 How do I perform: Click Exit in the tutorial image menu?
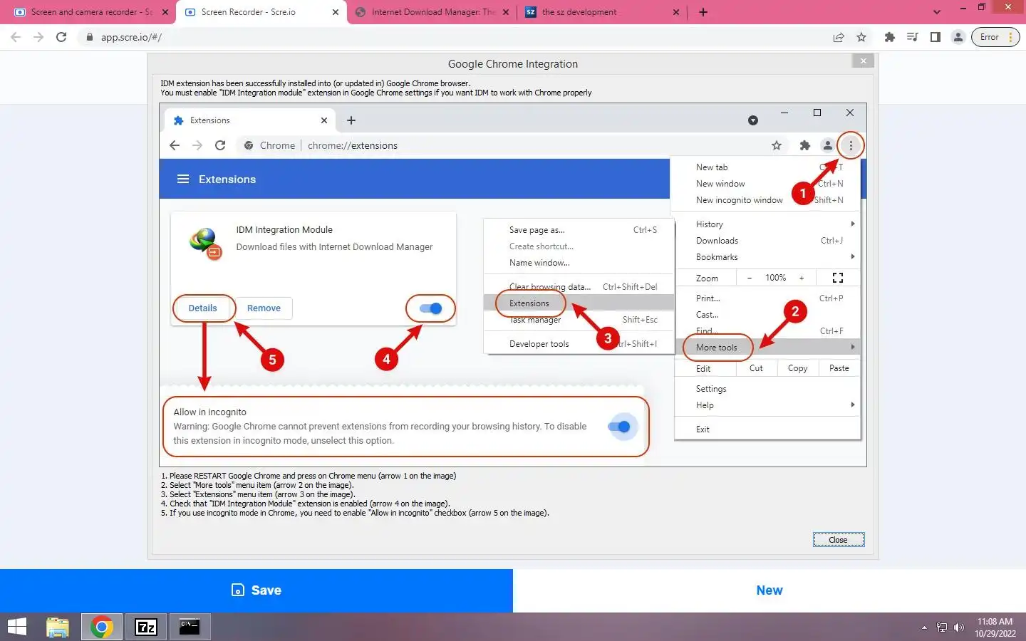pyautogui.click(x=703, y=429)
